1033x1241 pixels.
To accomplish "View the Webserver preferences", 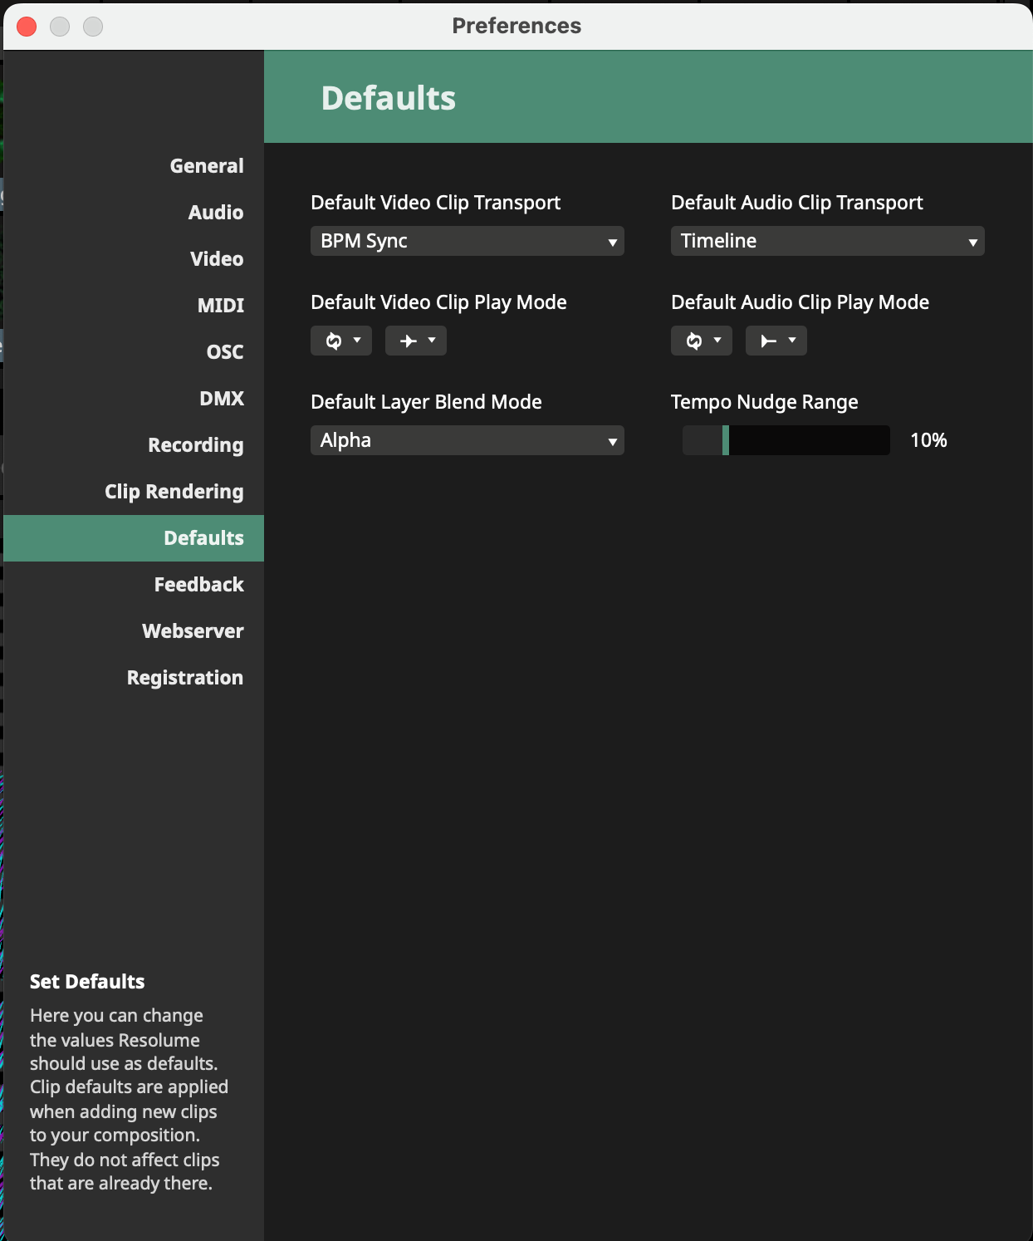I will pos(193,631).
